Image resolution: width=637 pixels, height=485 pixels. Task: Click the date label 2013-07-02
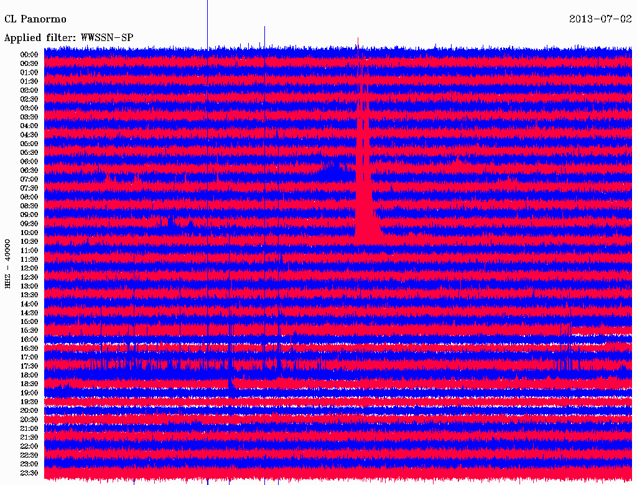click(x=600, y=19)
